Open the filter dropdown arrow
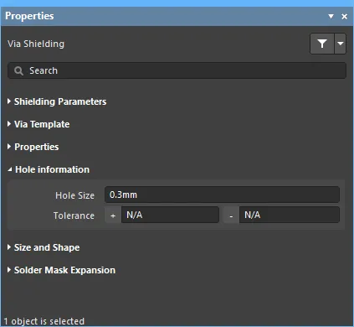Screen dimensions: 354x327 340,44
